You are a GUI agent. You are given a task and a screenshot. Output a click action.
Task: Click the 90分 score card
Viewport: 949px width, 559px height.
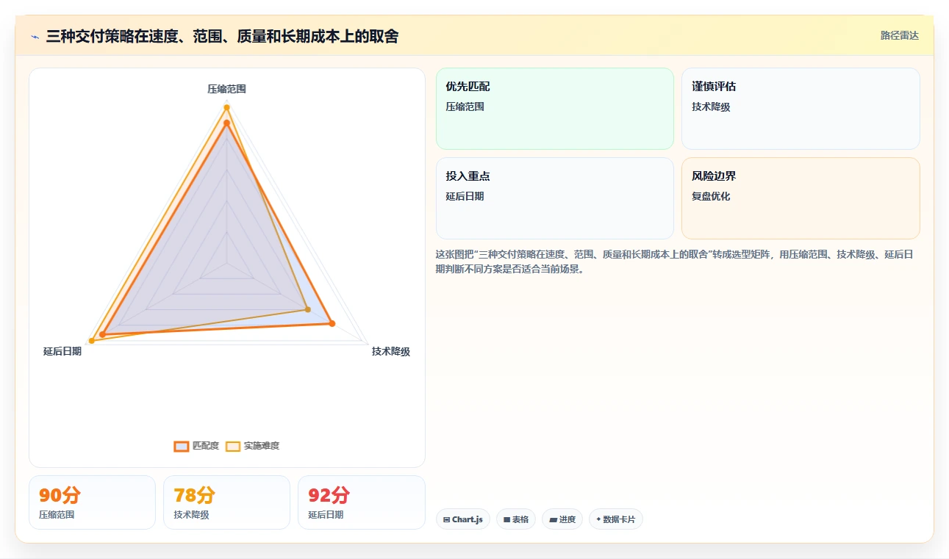(92, 502)
